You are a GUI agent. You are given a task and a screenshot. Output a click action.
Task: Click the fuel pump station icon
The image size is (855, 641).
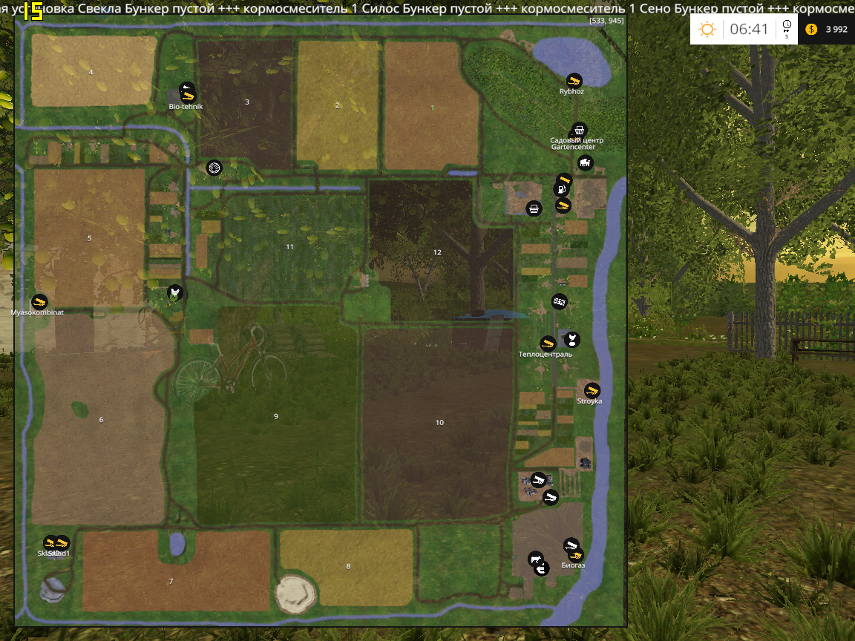click(560, 190)
